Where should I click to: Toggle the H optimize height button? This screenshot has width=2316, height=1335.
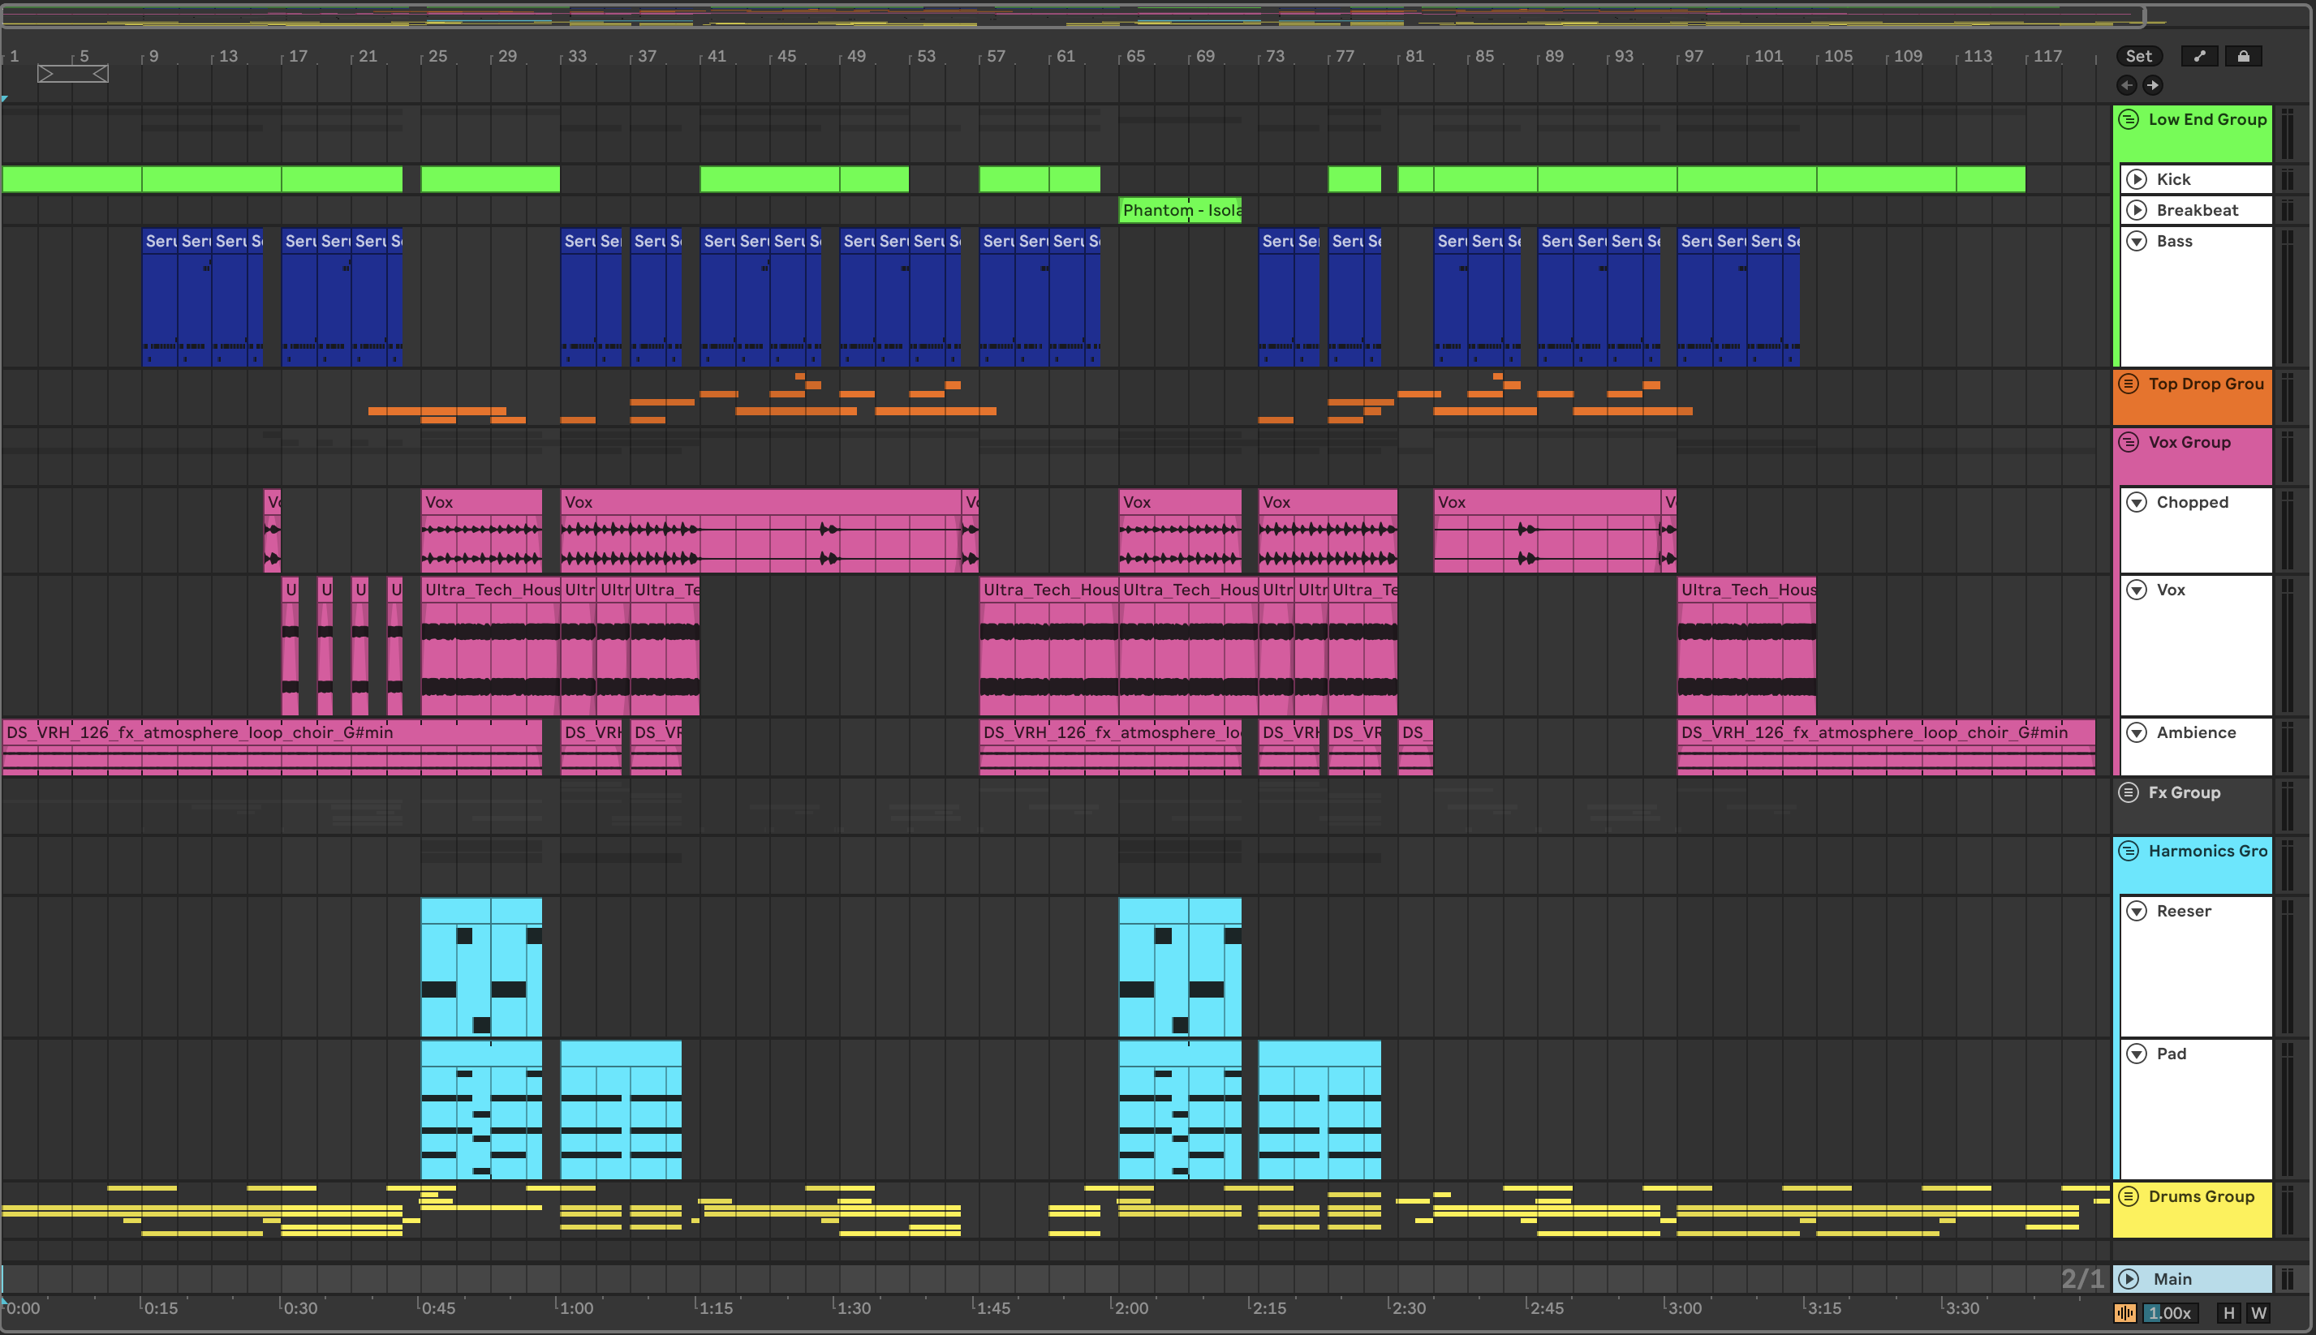pyautogui.click(x=2229, y=1312)
